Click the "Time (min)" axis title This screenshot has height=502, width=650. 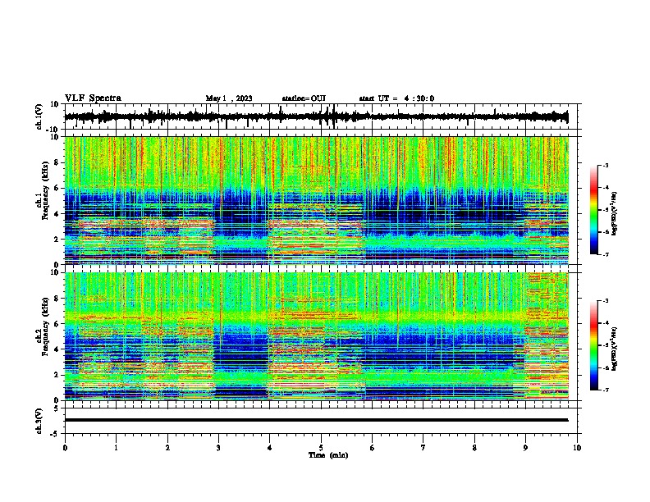328,455
